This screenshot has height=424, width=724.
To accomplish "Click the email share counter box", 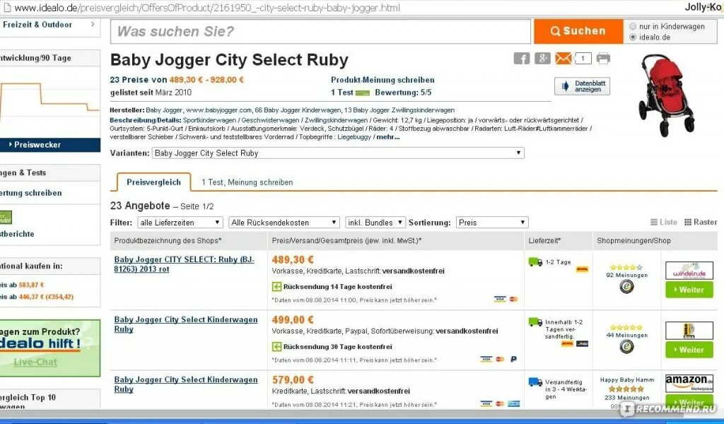I will click(583, 58).
